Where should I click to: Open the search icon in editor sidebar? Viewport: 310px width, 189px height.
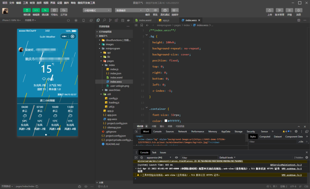tap(104, 20)
